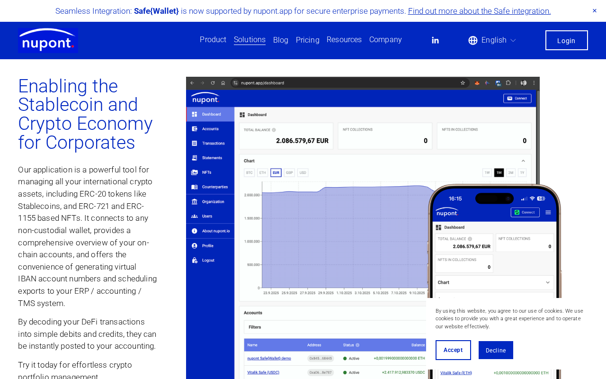Switch chart range to 1W
The height and width of the screenshot is (379, 606).
(x=487, y=172)
